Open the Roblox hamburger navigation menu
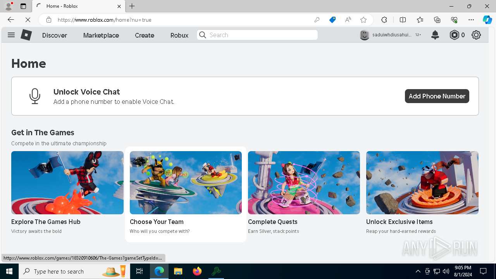 11,35
